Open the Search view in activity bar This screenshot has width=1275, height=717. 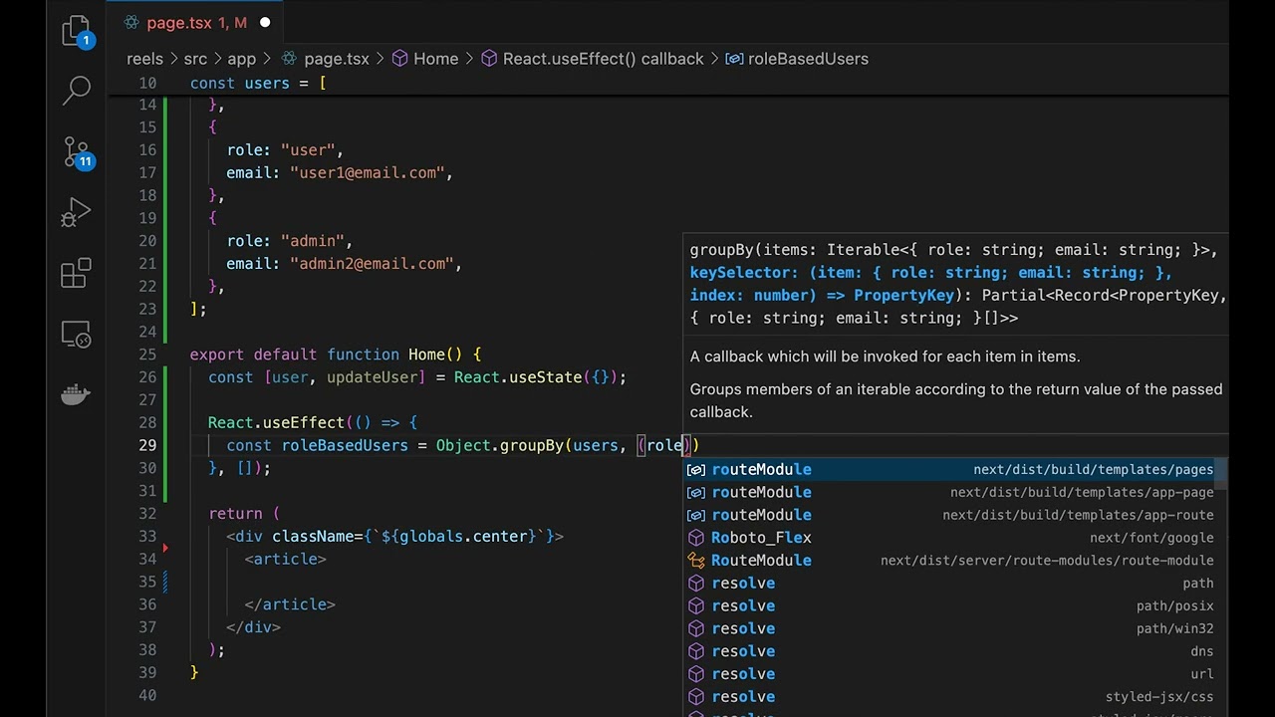pos(77,91)
